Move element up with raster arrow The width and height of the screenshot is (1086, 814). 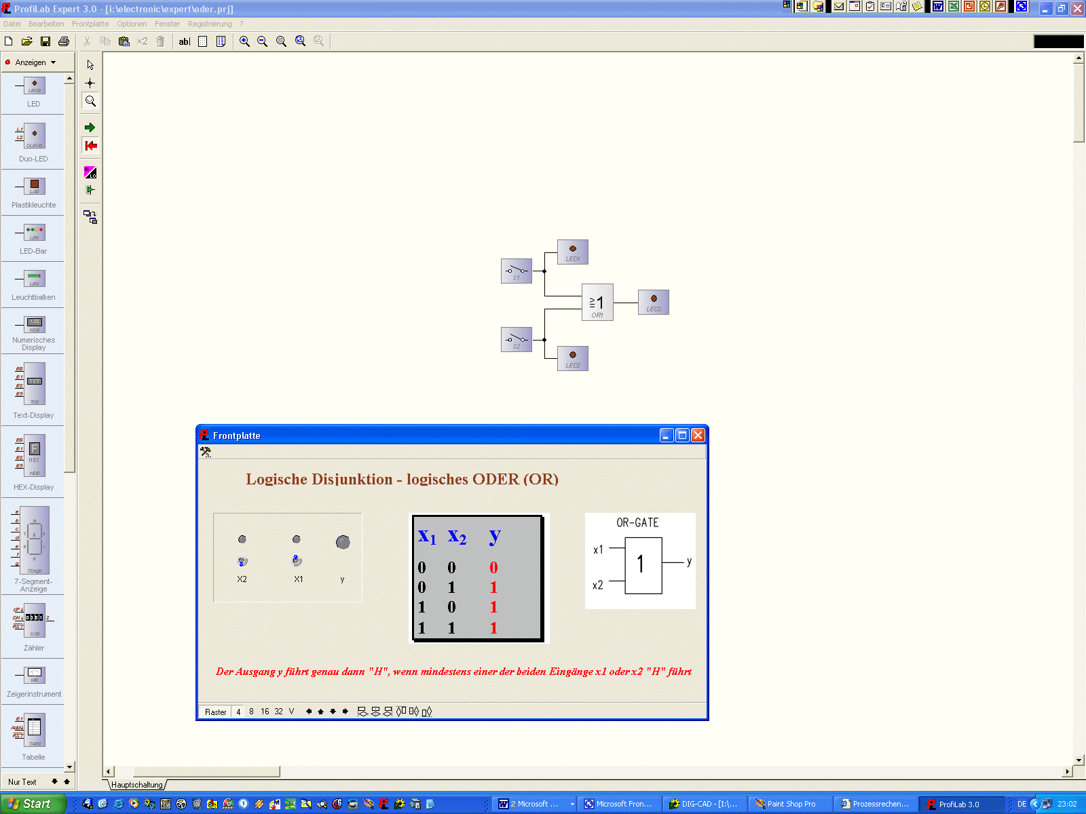pyautogui.click(x=321, y=712)
